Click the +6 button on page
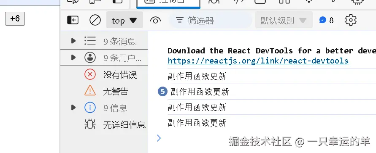The width and height of the screenshot is (376, 153). tap(15, 18)
